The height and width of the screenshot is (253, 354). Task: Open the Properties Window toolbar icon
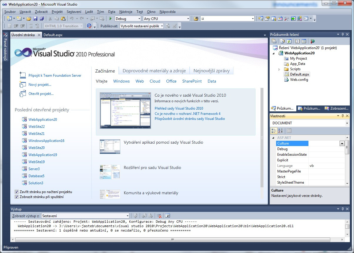[x=267, y=19]
